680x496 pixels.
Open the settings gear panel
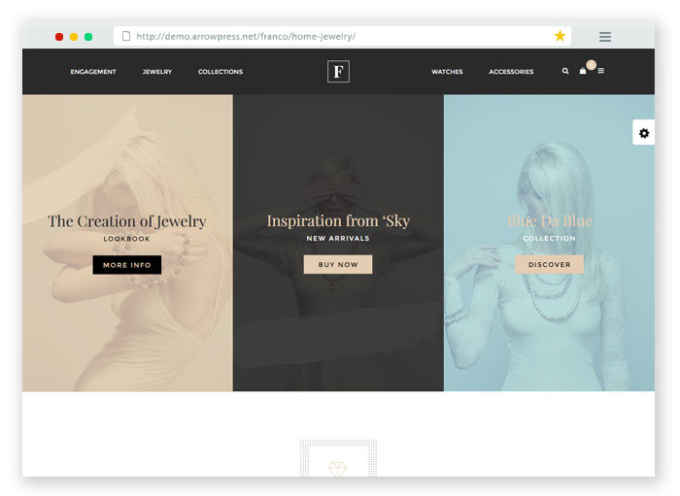point(644,133)
